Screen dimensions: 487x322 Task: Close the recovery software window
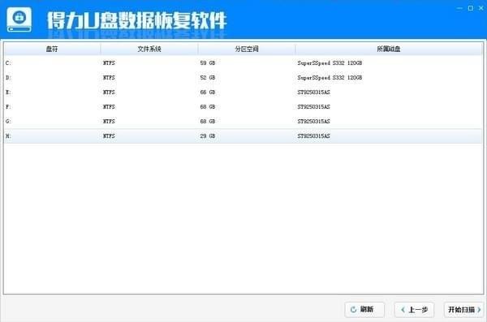coord(481,8)
